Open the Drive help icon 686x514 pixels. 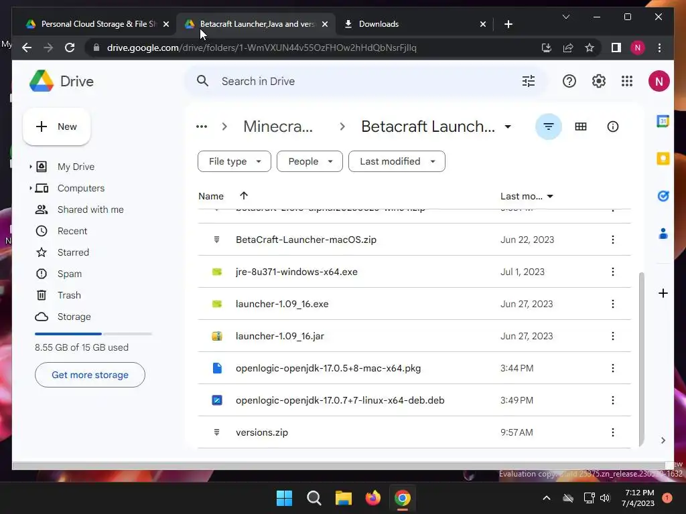tap(569, 81)
